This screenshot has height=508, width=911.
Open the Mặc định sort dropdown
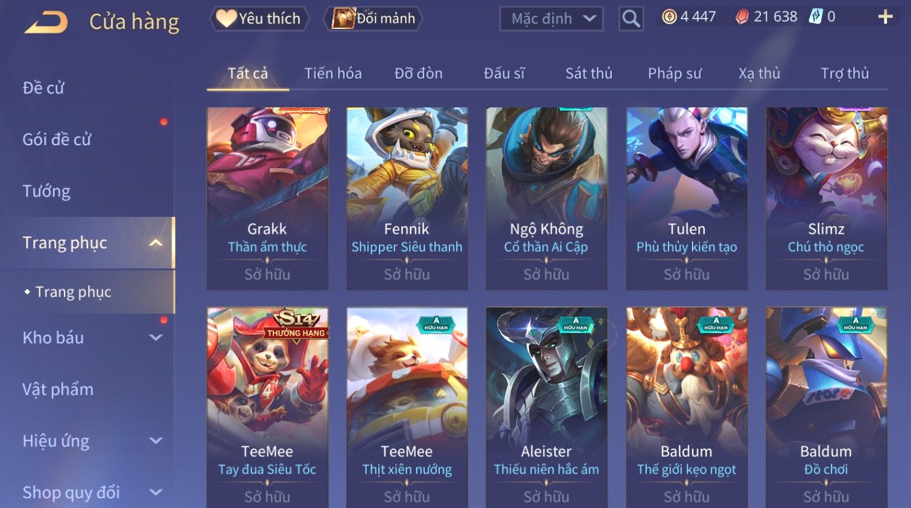pos(551,19)
